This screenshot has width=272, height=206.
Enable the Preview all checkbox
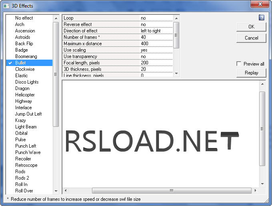pyautogui.click(x=239, y=64)
